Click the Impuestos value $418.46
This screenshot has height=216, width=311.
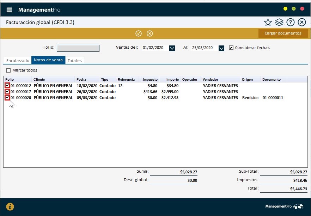coord(300,180)
